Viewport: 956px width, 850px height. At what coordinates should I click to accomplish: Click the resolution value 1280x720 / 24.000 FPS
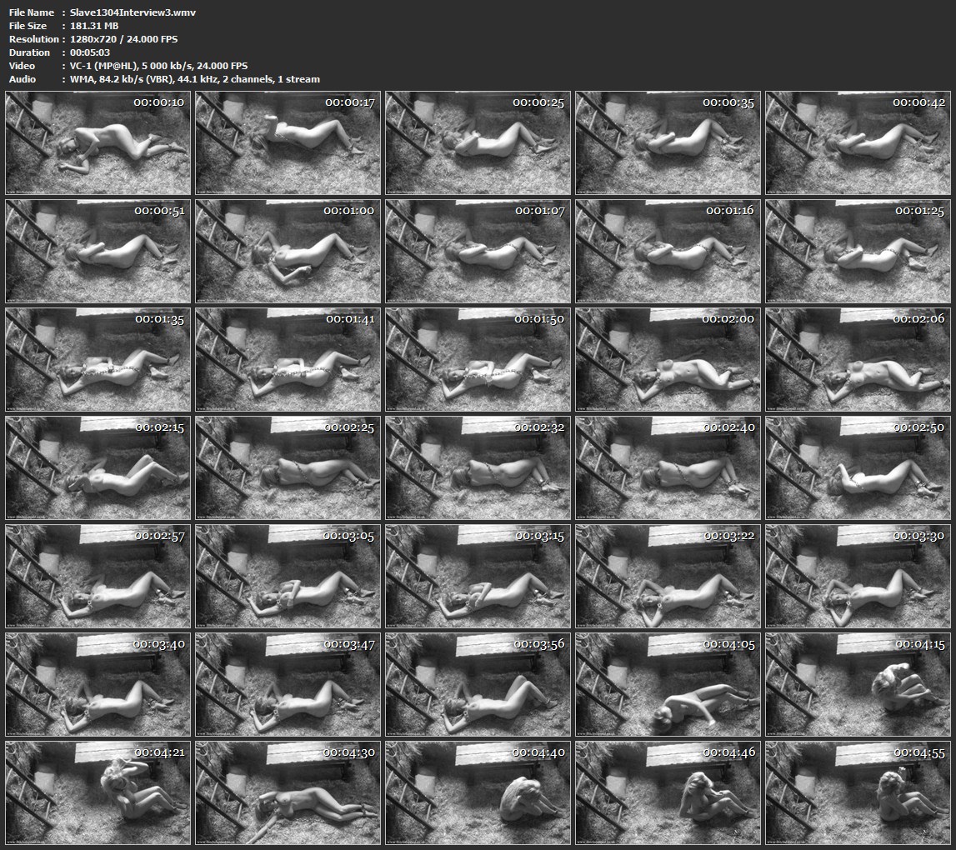point(123,39)
